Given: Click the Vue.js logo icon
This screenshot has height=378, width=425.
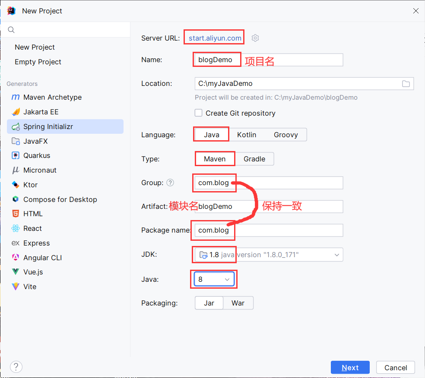Looking at the screenshot, I should 16,272.
